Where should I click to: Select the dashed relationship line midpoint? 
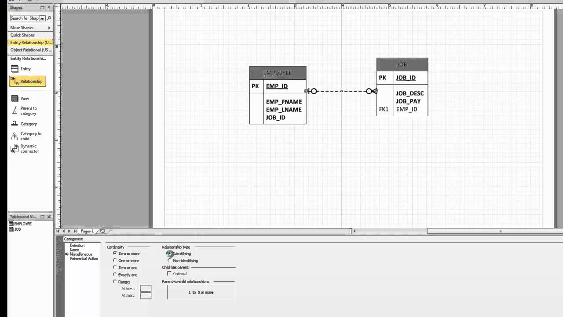click(341, 91)
